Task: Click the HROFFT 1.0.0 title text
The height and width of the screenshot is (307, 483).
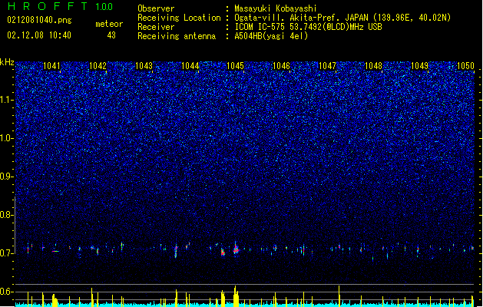Action: click(60, 6)
